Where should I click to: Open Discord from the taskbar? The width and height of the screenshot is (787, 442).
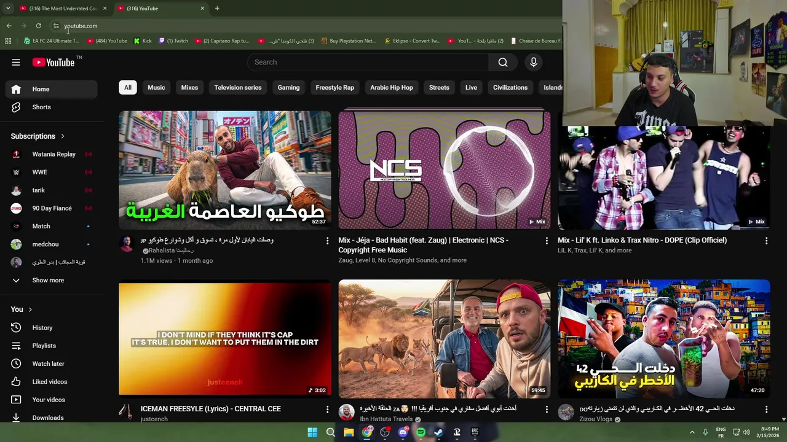(403, 432)
